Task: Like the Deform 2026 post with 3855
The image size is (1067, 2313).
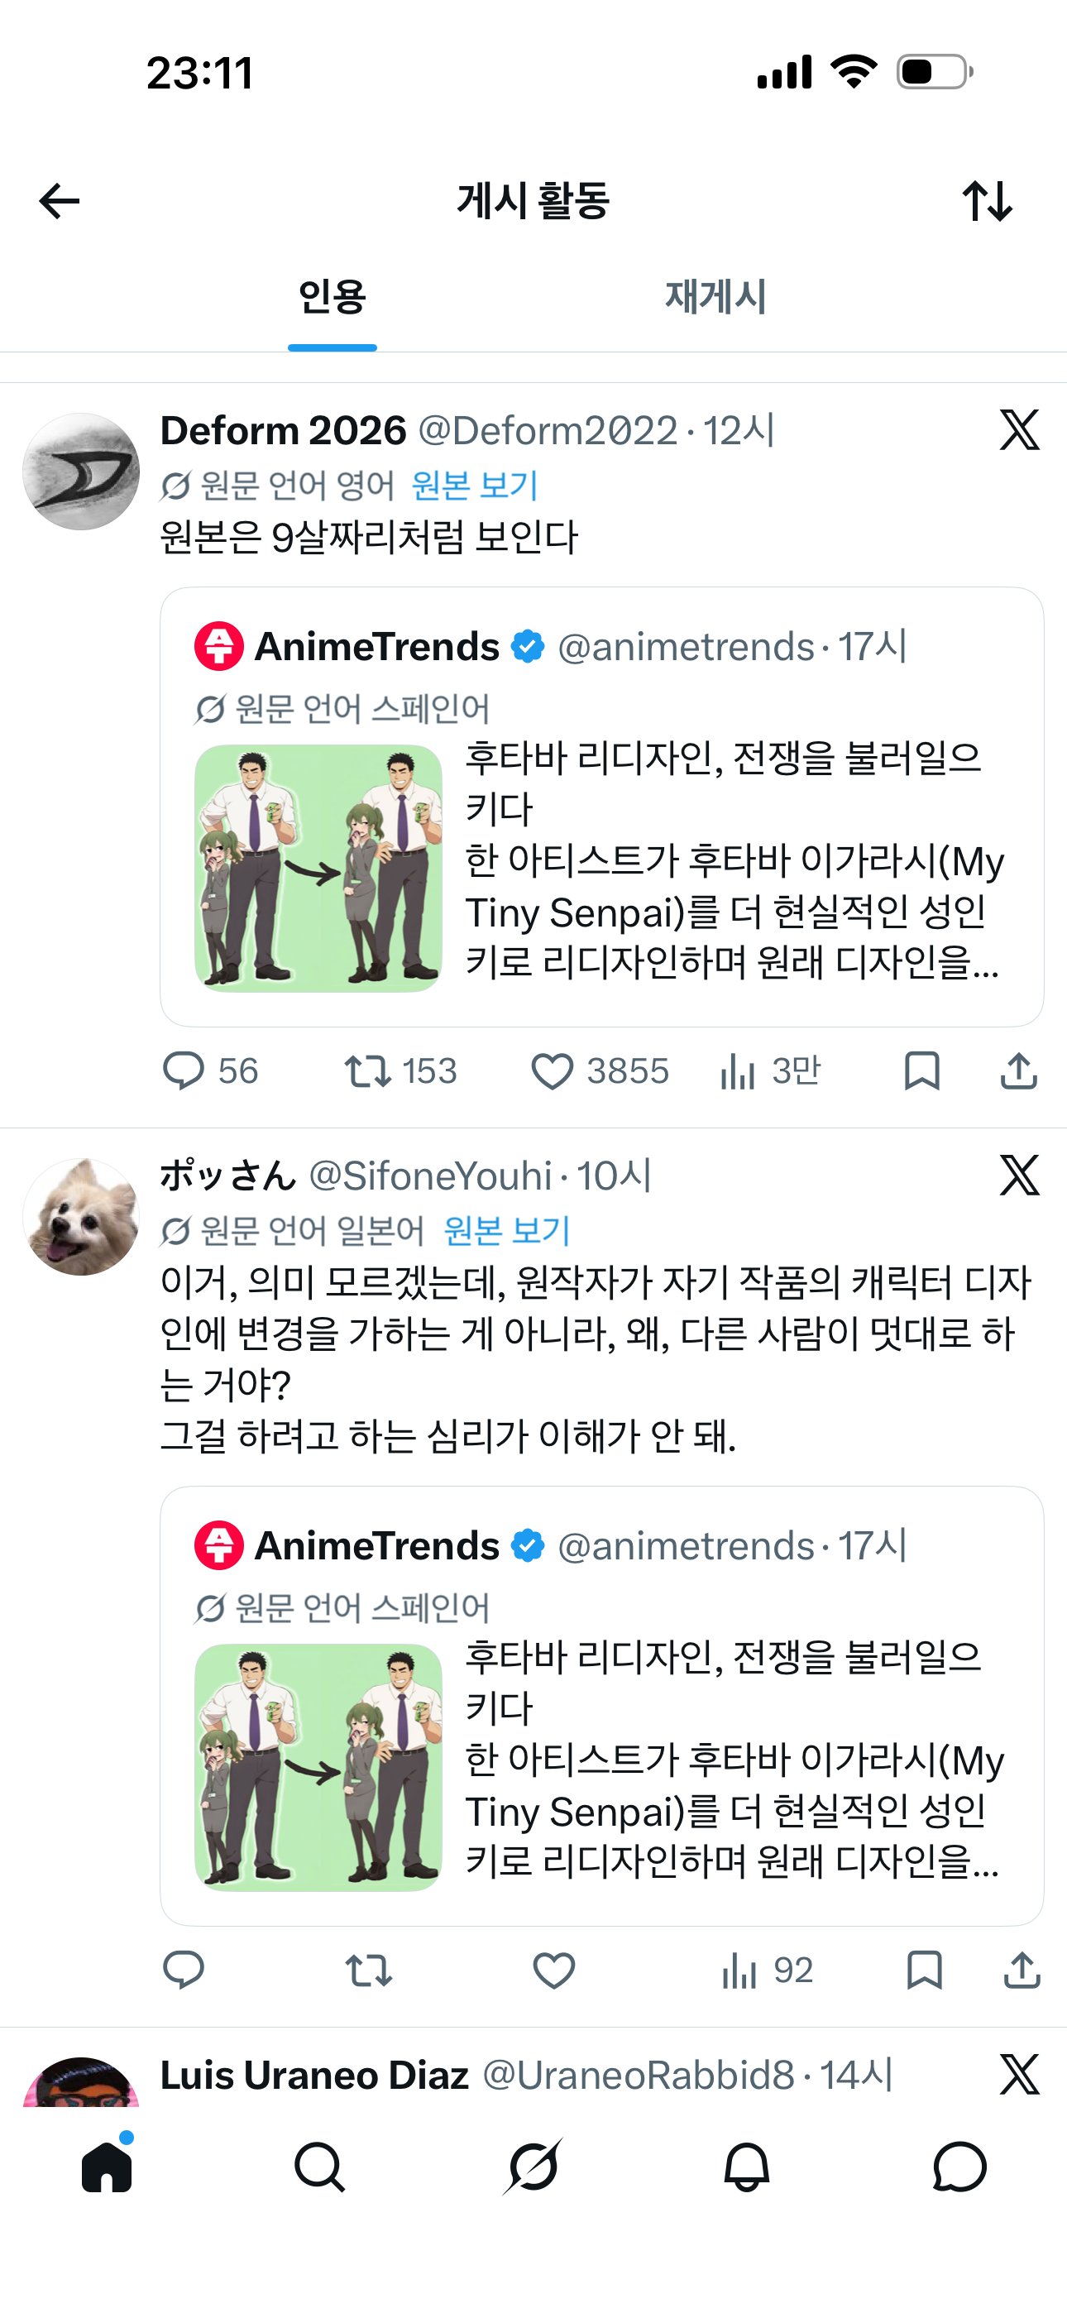Action: [553, 1071]
